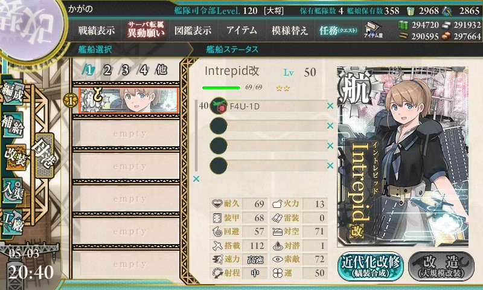The width and height of the screenshot is (483, 290).
Task: Clear the second equipment slot X
Action: click(330, 126)
